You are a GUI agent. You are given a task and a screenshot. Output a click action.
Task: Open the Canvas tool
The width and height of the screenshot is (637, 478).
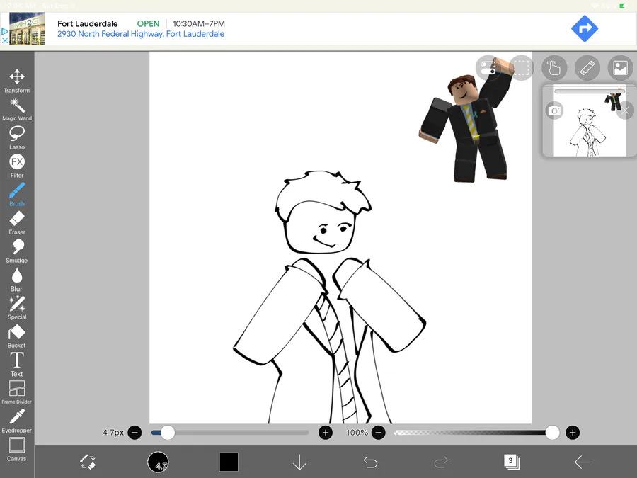17,450
